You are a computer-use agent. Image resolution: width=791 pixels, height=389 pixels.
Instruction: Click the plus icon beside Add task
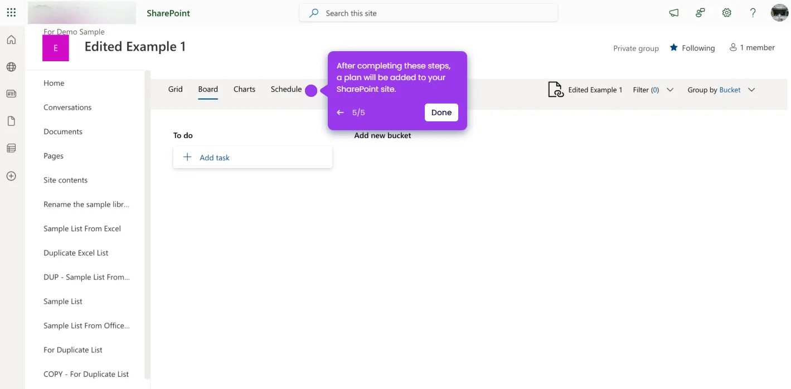pos(187,157)
